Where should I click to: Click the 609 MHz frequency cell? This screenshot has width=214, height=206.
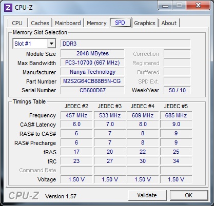point(143,115)
